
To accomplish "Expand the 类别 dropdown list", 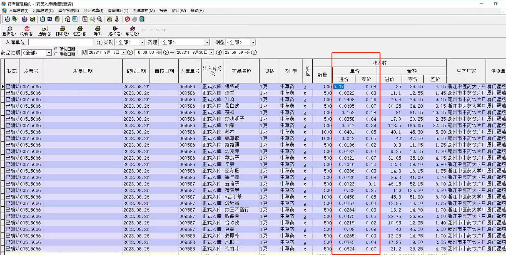I will [x=142, y=42].
